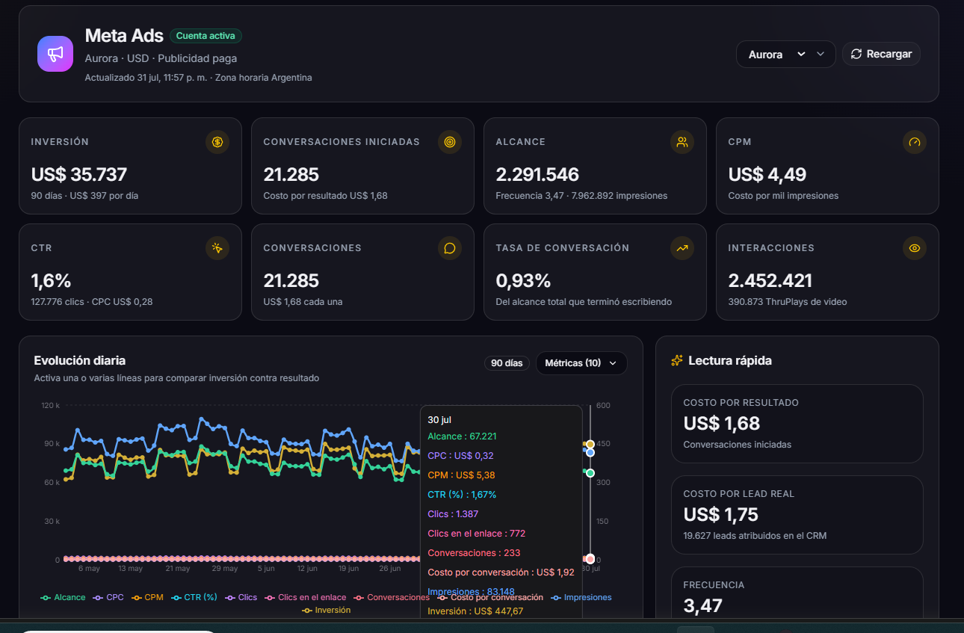
Task: Toggle the CPC line in chart legend
Action: point(108,597)
